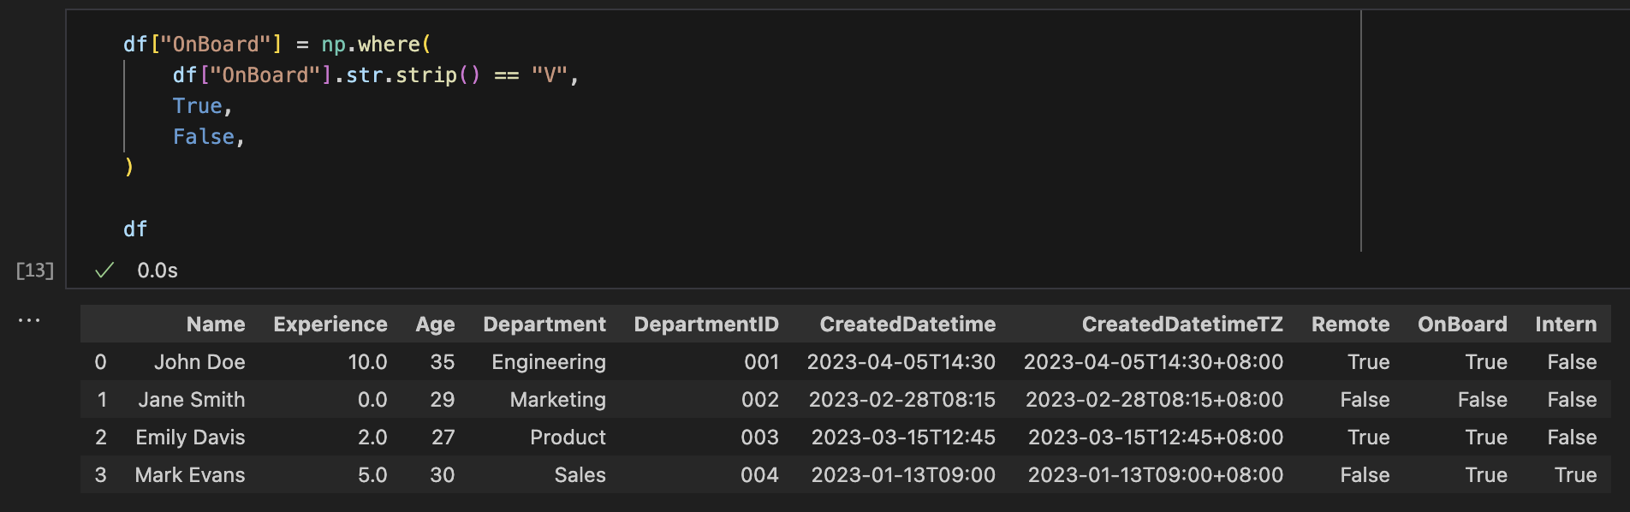Click the execution count [13] label
The width and height of the screenshot is (1630, 512).
[x=35, y=271]
